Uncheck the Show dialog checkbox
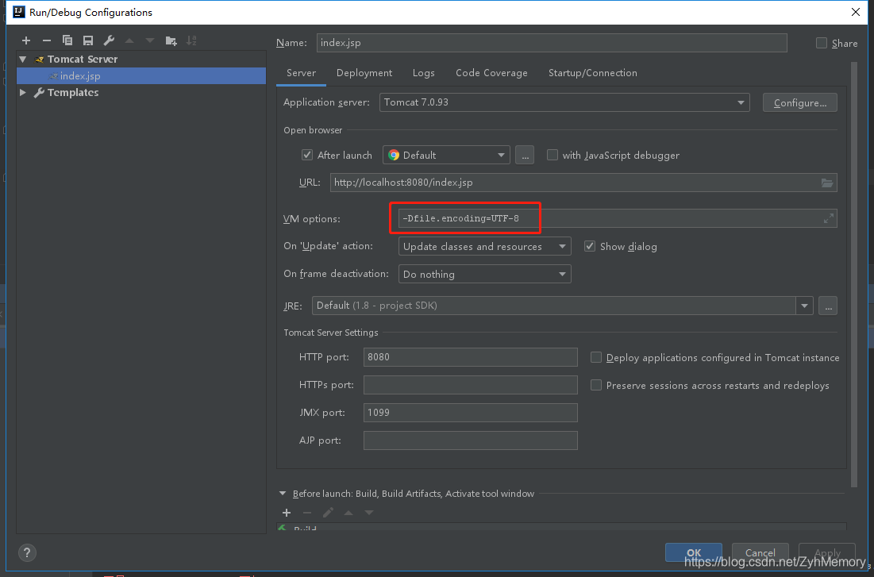 [590, 246]
